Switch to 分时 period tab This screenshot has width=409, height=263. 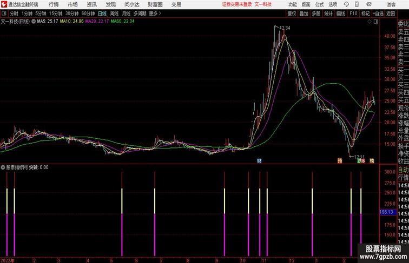point(14,14)
